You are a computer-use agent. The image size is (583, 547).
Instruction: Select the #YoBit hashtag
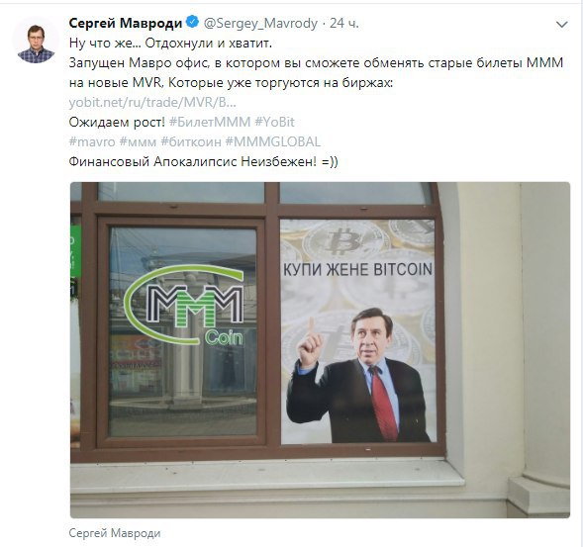click(274, 122)
